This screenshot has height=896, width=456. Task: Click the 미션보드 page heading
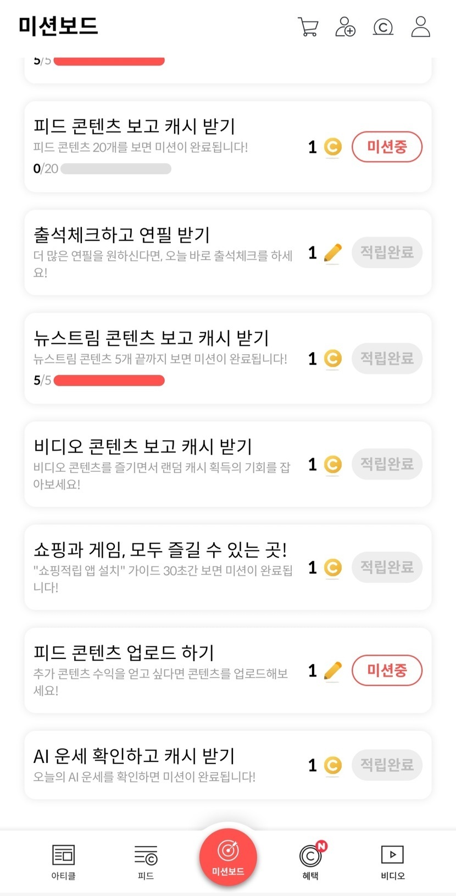(58, 26)
